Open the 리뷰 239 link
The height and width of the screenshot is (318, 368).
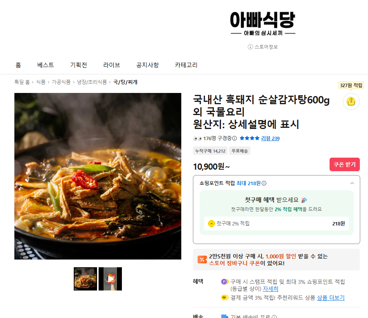[270, 138]
